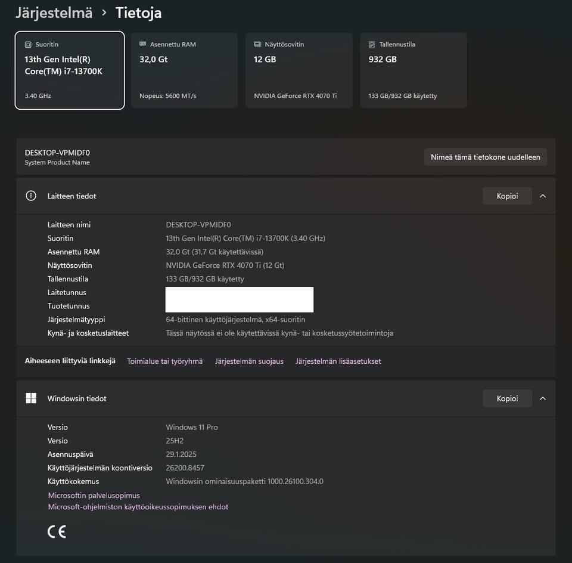Copy Windows info with Windowsin tiedot Kopioi
This screenshot has height=563, width=572.
point(507,398)
